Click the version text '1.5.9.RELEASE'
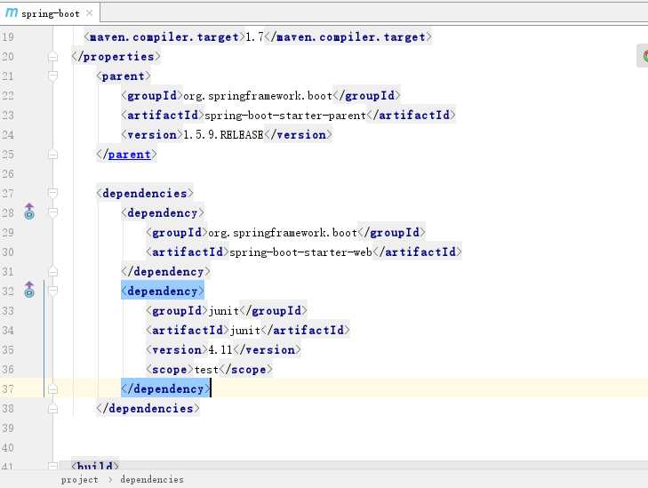Image resolution: width=648 pixels, height=488 pixels. pyautogui.click(x=223, y=135)
